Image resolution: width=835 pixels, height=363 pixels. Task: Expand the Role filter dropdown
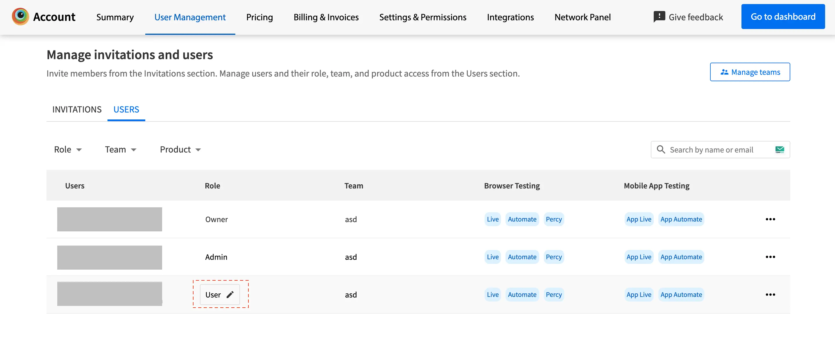click(x=68, y=150)
